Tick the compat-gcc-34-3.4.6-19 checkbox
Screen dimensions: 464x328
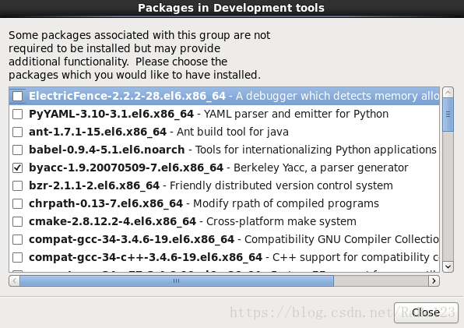pyautogui.click(x=17, y=239)
